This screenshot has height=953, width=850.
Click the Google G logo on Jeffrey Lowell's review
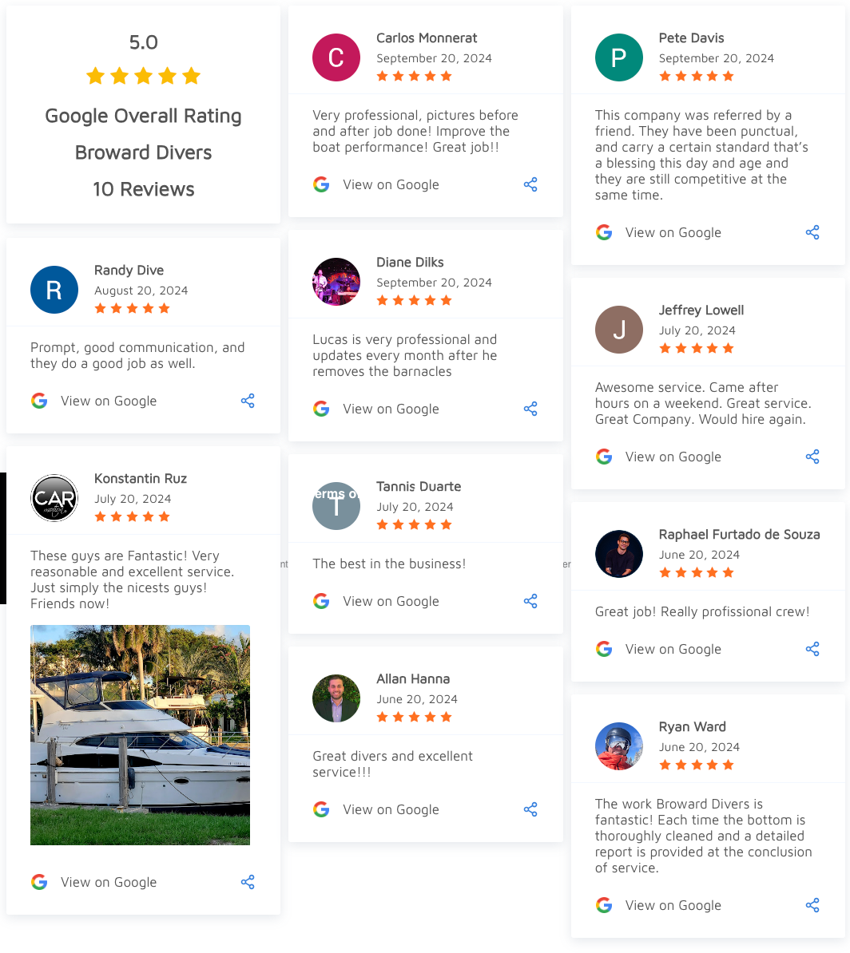click(x=604, y=457)
